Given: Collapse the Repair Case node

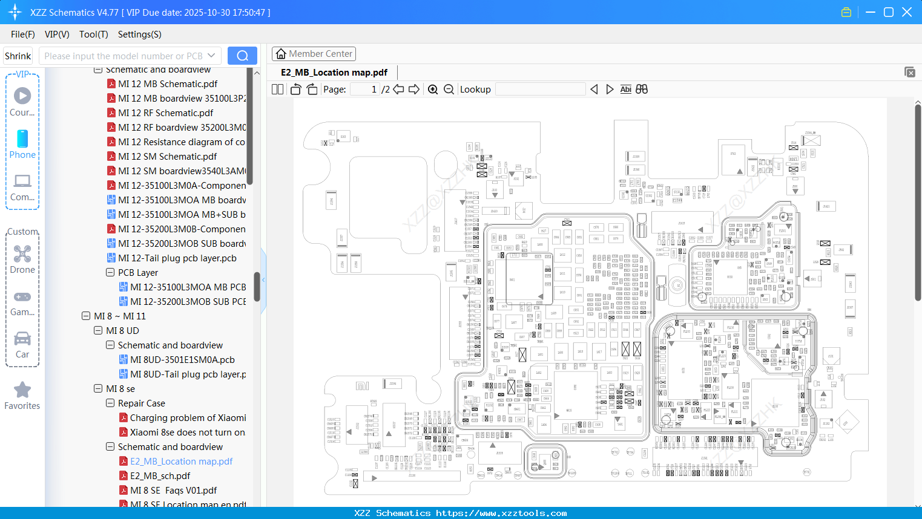Looking at the screenshot, I should tap(110, 403).
